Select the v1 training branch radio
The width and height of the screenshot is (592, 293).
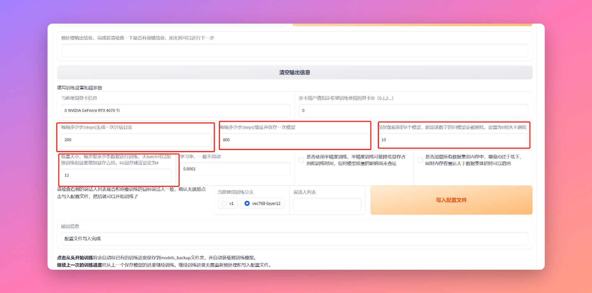tap(224, 203)
